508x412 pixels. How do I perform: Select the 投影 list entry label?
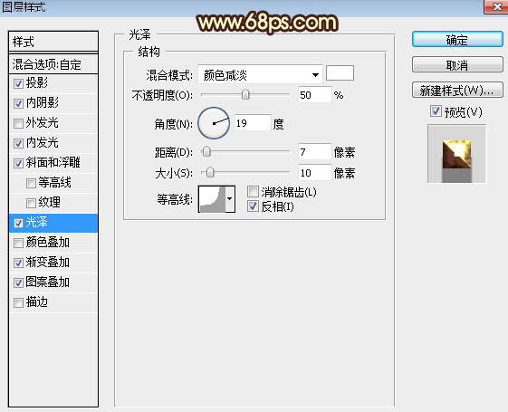click(36, 83)
